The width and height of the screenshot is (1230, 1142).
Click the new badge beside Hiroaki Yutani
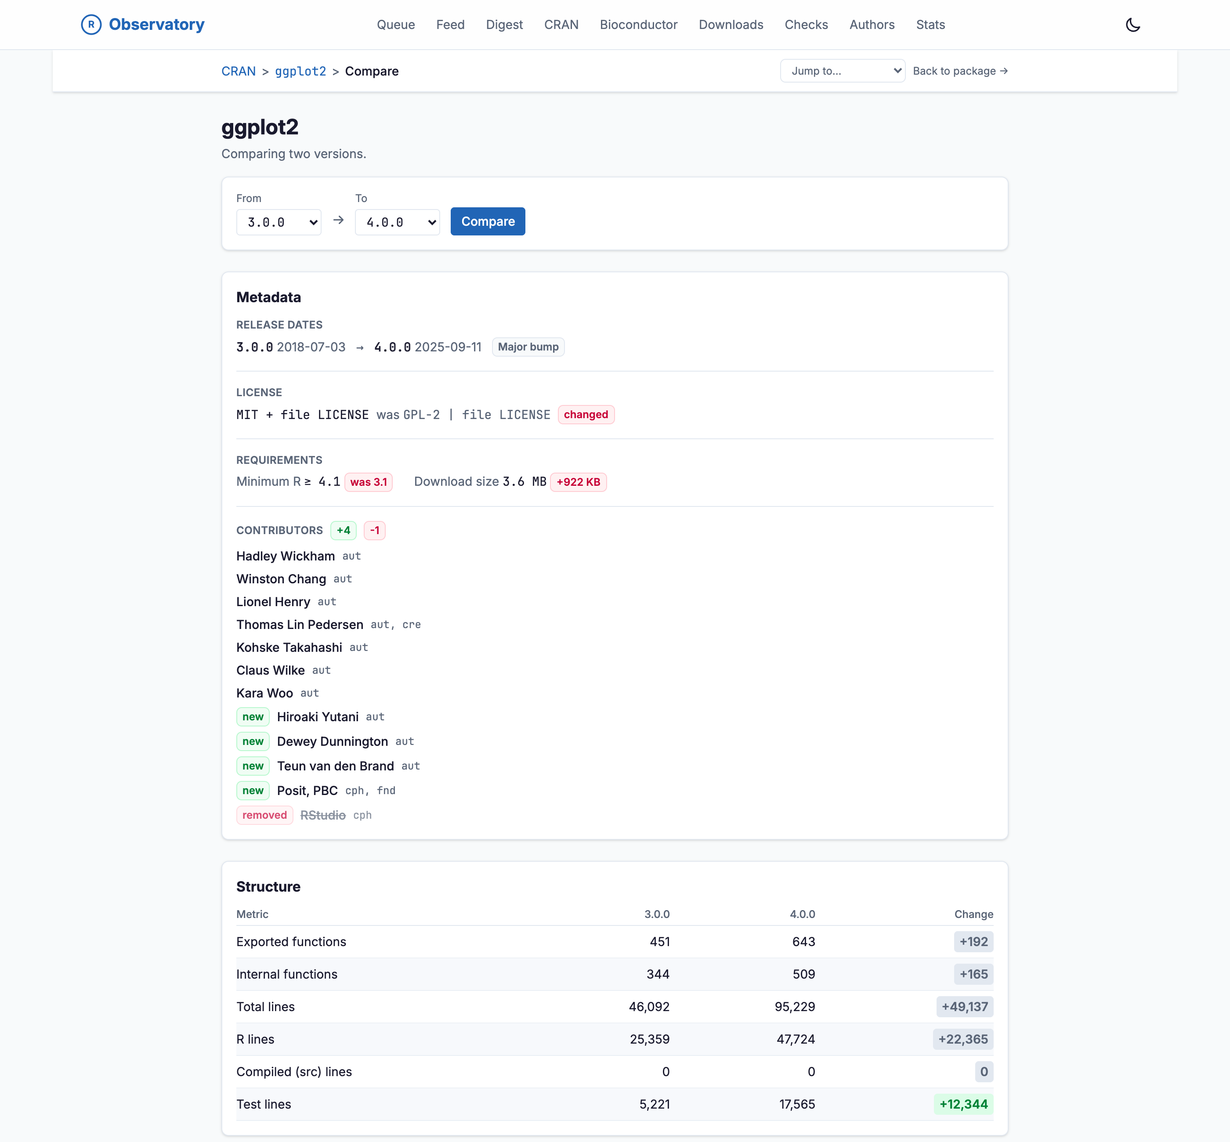[253, 717]
